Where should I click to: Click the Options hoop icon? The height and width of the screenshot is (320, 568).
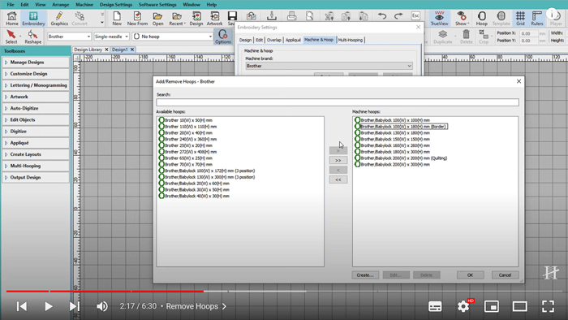click(223, 37)
